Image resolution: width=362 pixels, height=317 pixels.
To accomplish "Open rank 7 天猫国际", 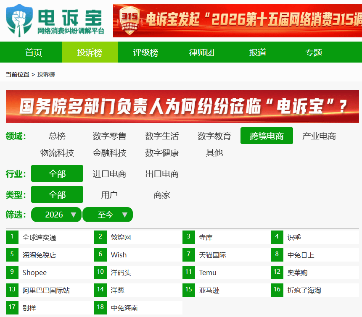I will (227, 255).
